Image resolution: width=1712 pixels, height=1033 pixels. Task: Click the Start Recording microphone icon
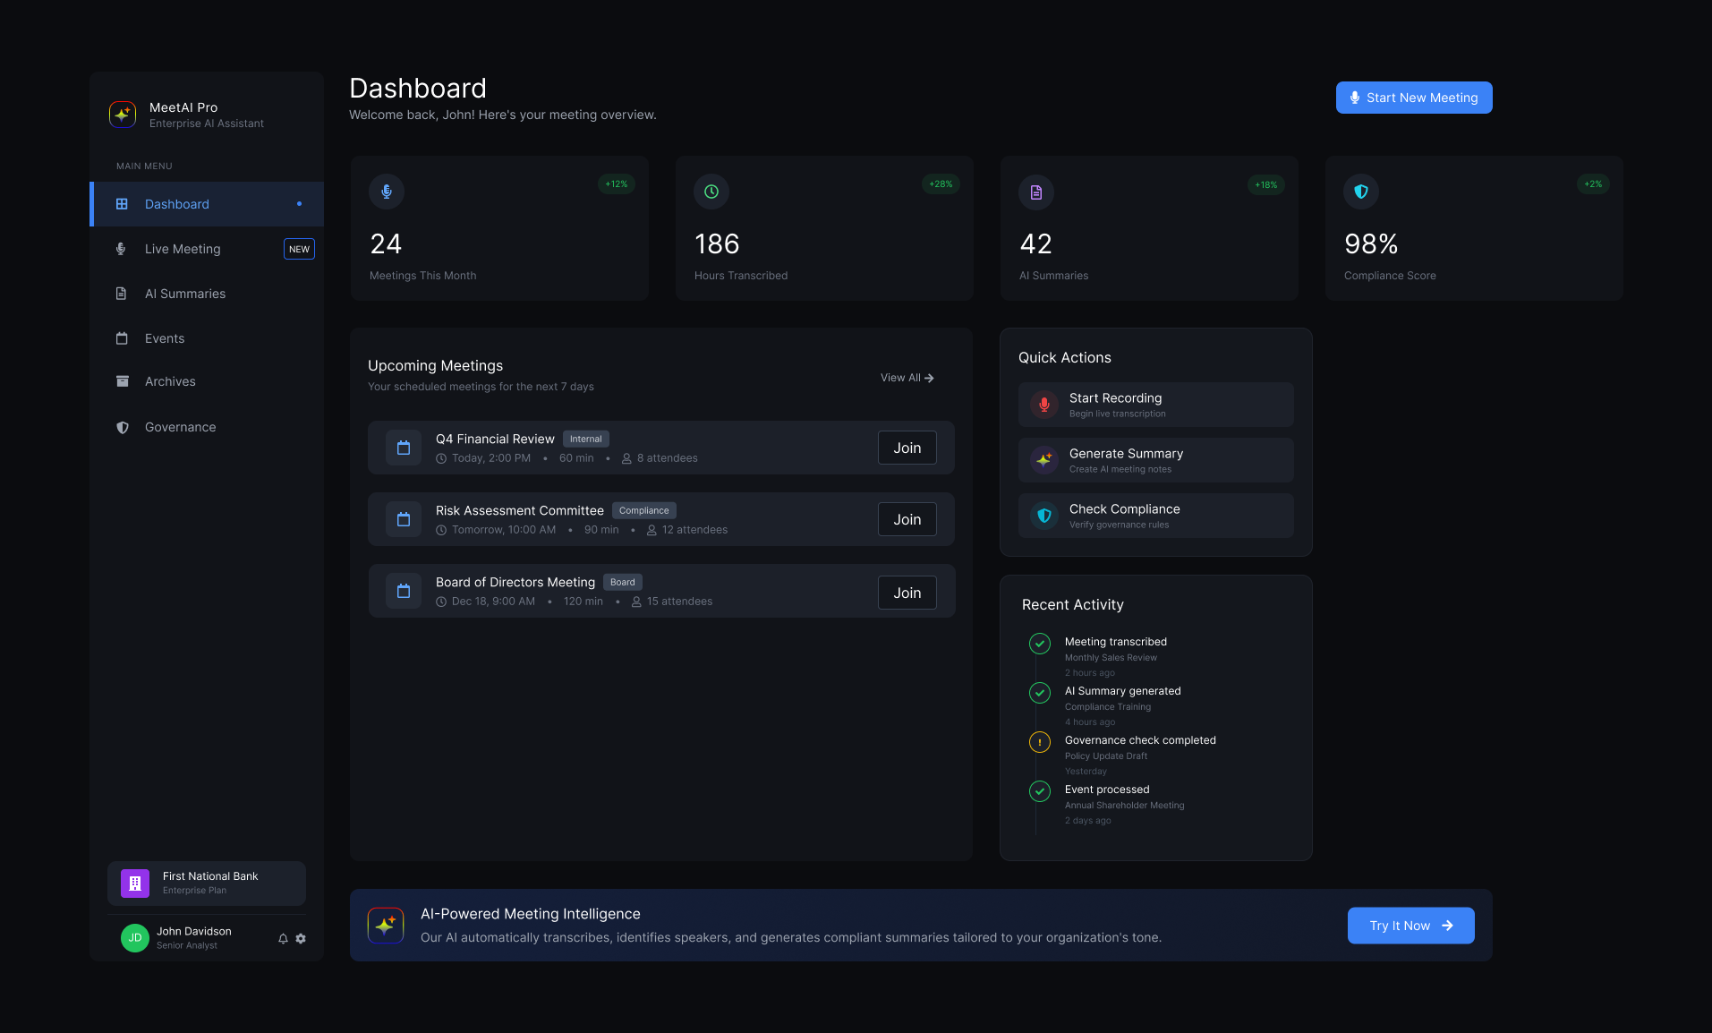point(1043,404)
